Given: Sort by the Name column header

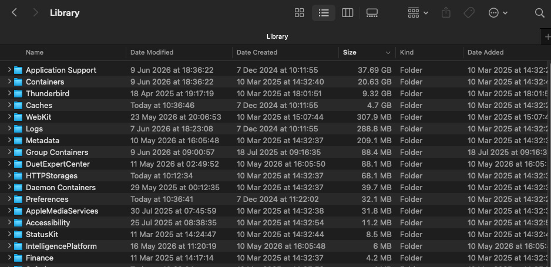Looking at the screenshot, I should (35, 52).
